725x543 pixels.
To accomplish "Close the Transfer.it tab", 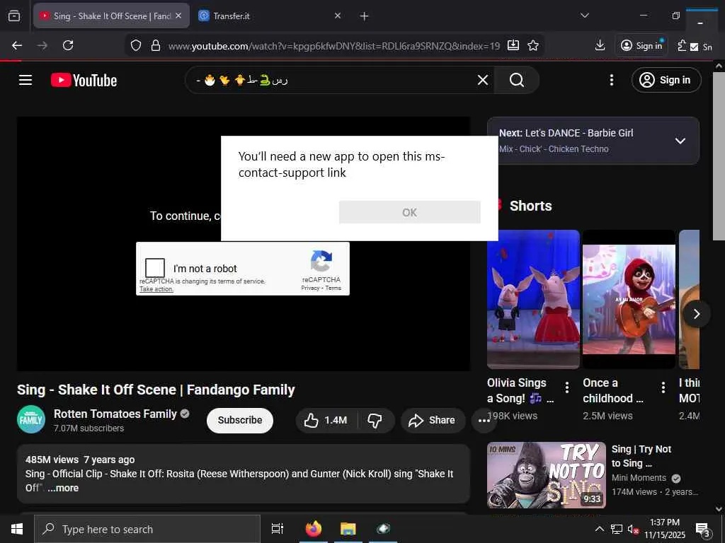I will (338, 16).
